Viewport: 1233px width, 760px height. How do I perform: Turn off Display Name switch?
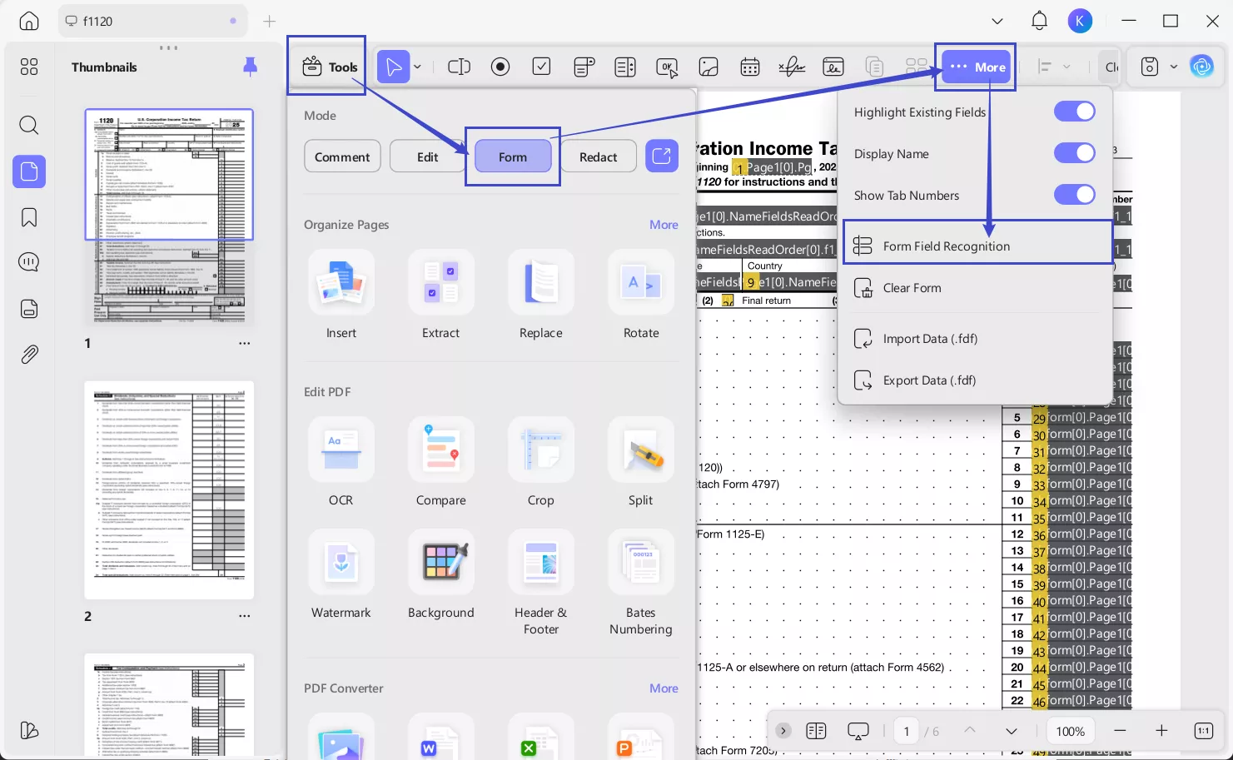click(x=1074, y=153)
